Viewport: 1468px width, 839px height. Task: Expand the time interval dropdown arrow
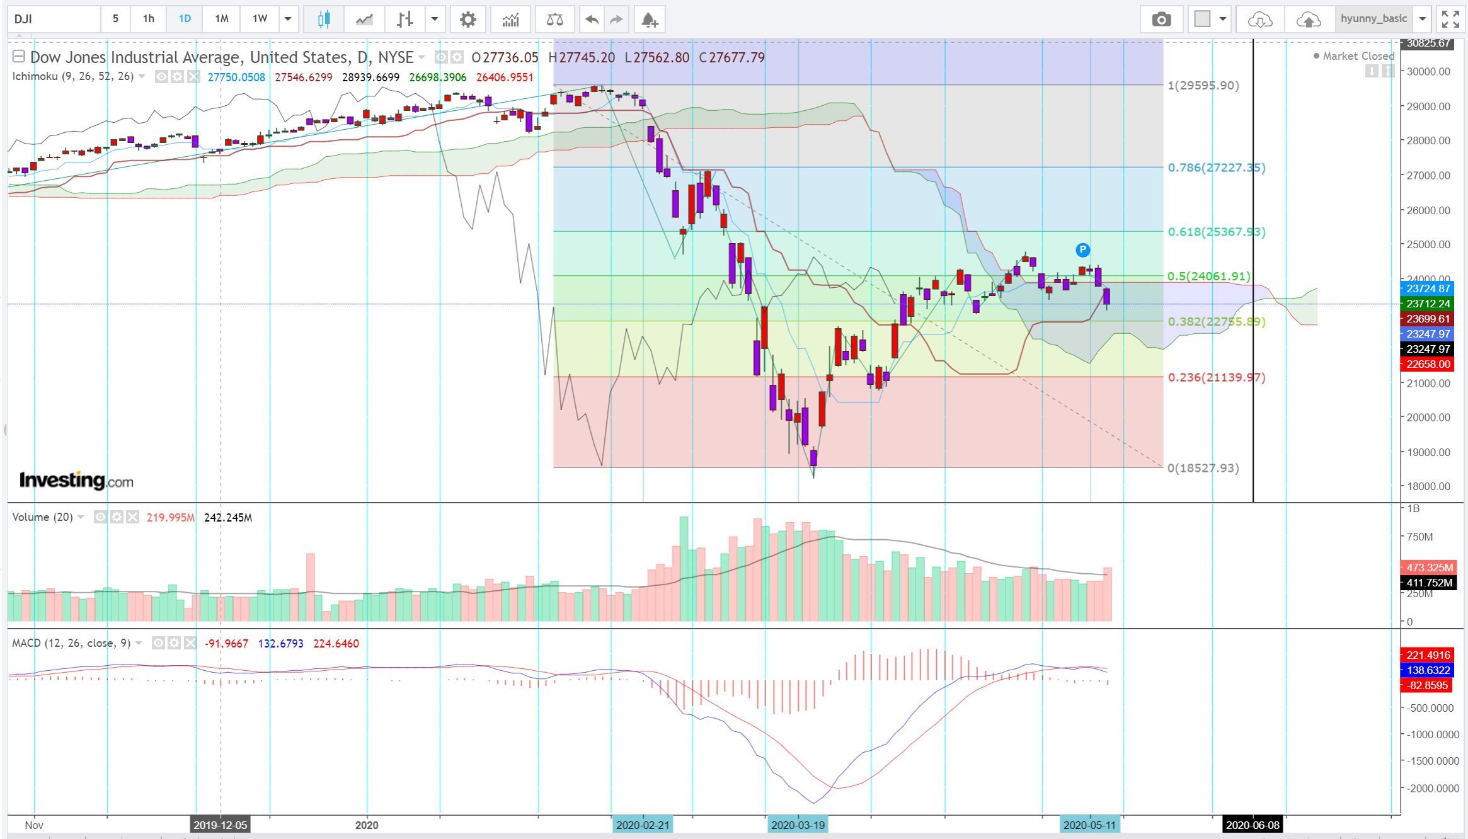288,19
